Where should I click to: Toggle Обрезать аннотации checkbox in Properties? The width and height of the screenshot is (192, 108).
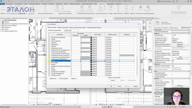pyautogui.click(x=172, y=84)
